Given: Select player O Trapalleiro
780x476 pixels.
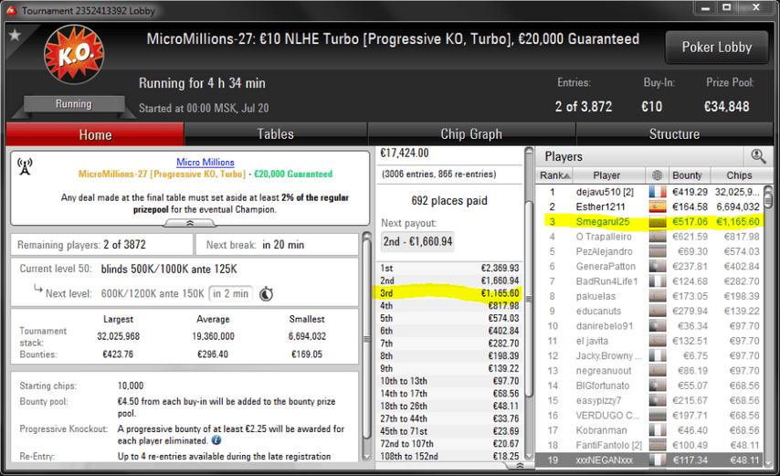Looking at the screenshot, I should click(x=649, y=237).
